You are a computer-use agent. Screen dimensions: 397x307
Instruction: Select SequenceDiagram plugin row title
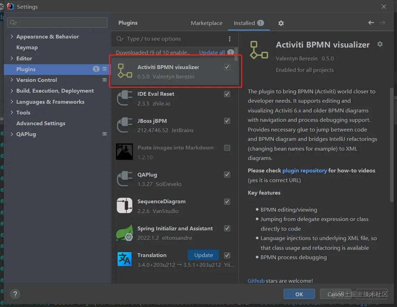pyautogui.click(x=161, y=202)
